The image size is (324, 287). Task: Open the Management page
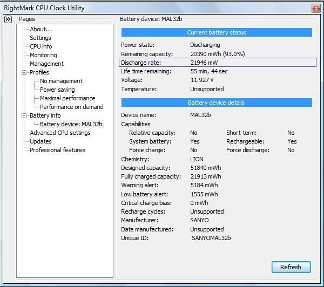(46, 64)
